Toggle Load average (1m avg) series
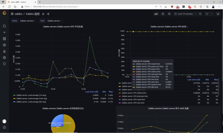The image size is (223, 133). (x=31, y=95)
